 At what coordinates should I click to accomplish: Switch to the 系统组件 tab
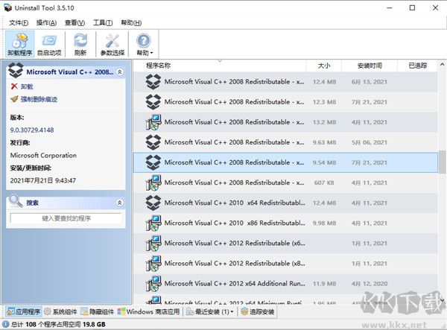pos(61,311)
